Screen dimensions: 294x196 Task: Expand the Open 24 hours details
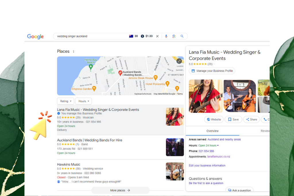(208, 145)
